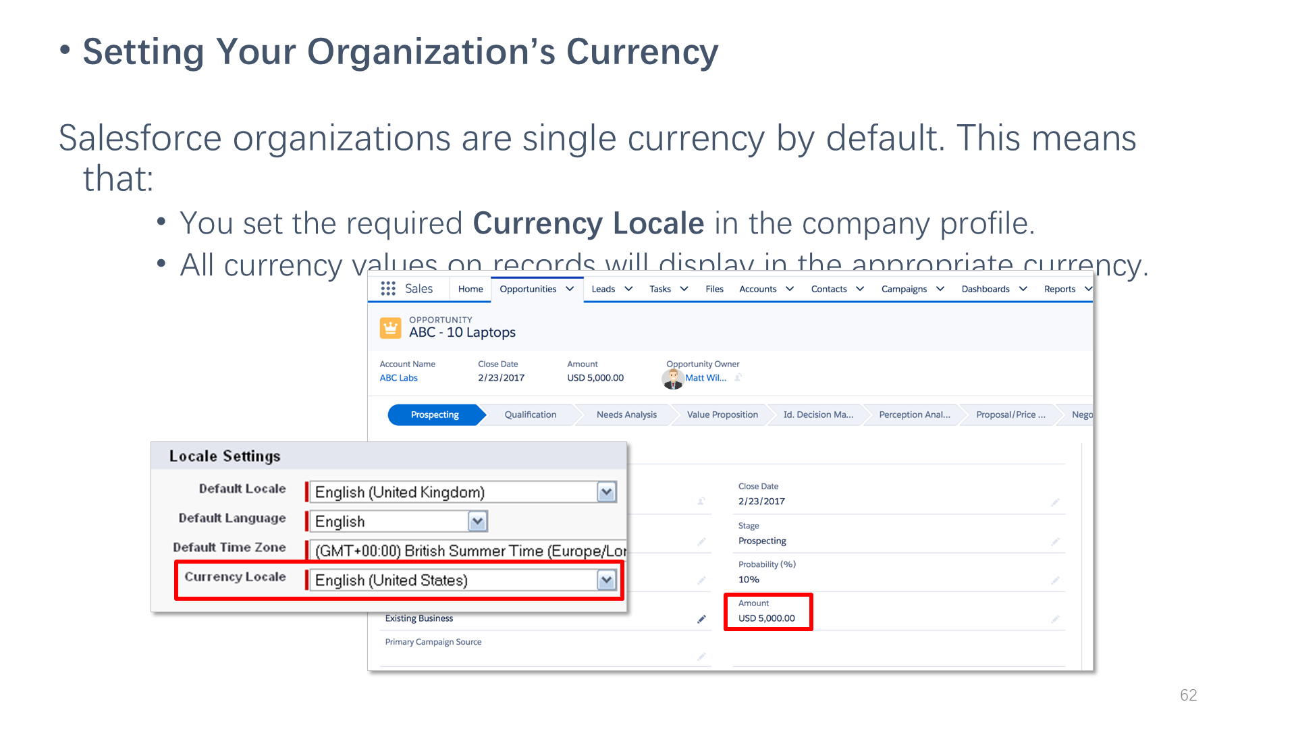Click pencil edit icon for Close Date field
This screenshot has width=1296, height=729.
[1055, 502]
